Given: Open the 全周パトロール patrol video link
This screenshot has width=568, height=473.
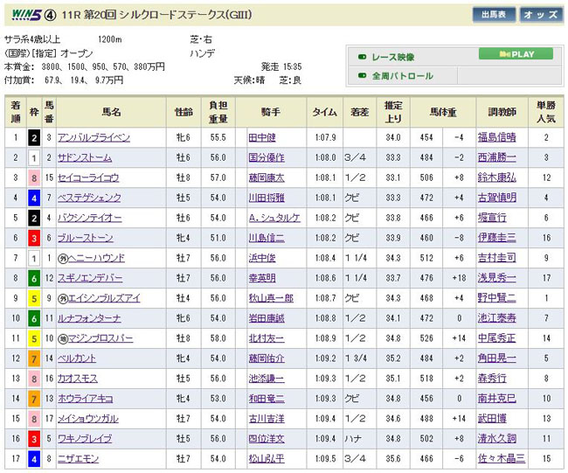Looking at the screenshot, I should click(x=402, y=76).
